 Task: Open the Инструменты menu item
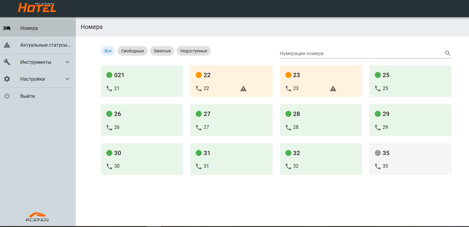click(38, 62)
